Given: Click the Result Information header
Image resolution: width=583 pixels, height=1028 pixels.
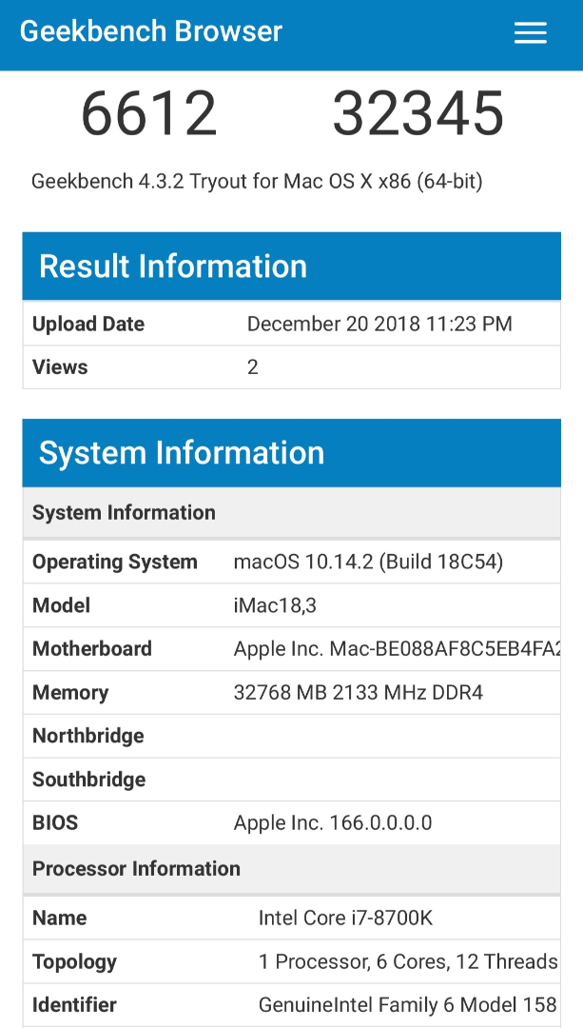Looking at the screenshot, I should click(x=173, y=267).
